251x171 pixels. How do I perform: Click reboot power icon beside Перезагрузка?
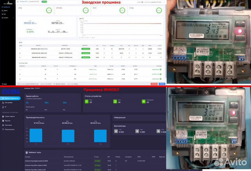[3, 129]
